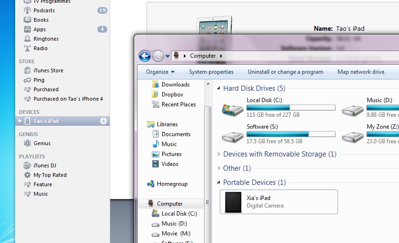399x243 pixels.
Task: Open the Genius atom icon
Action: click(x=27, y=143)
